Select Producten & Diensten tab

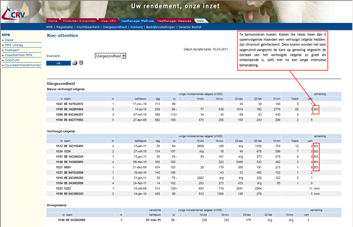click(79, 21)
